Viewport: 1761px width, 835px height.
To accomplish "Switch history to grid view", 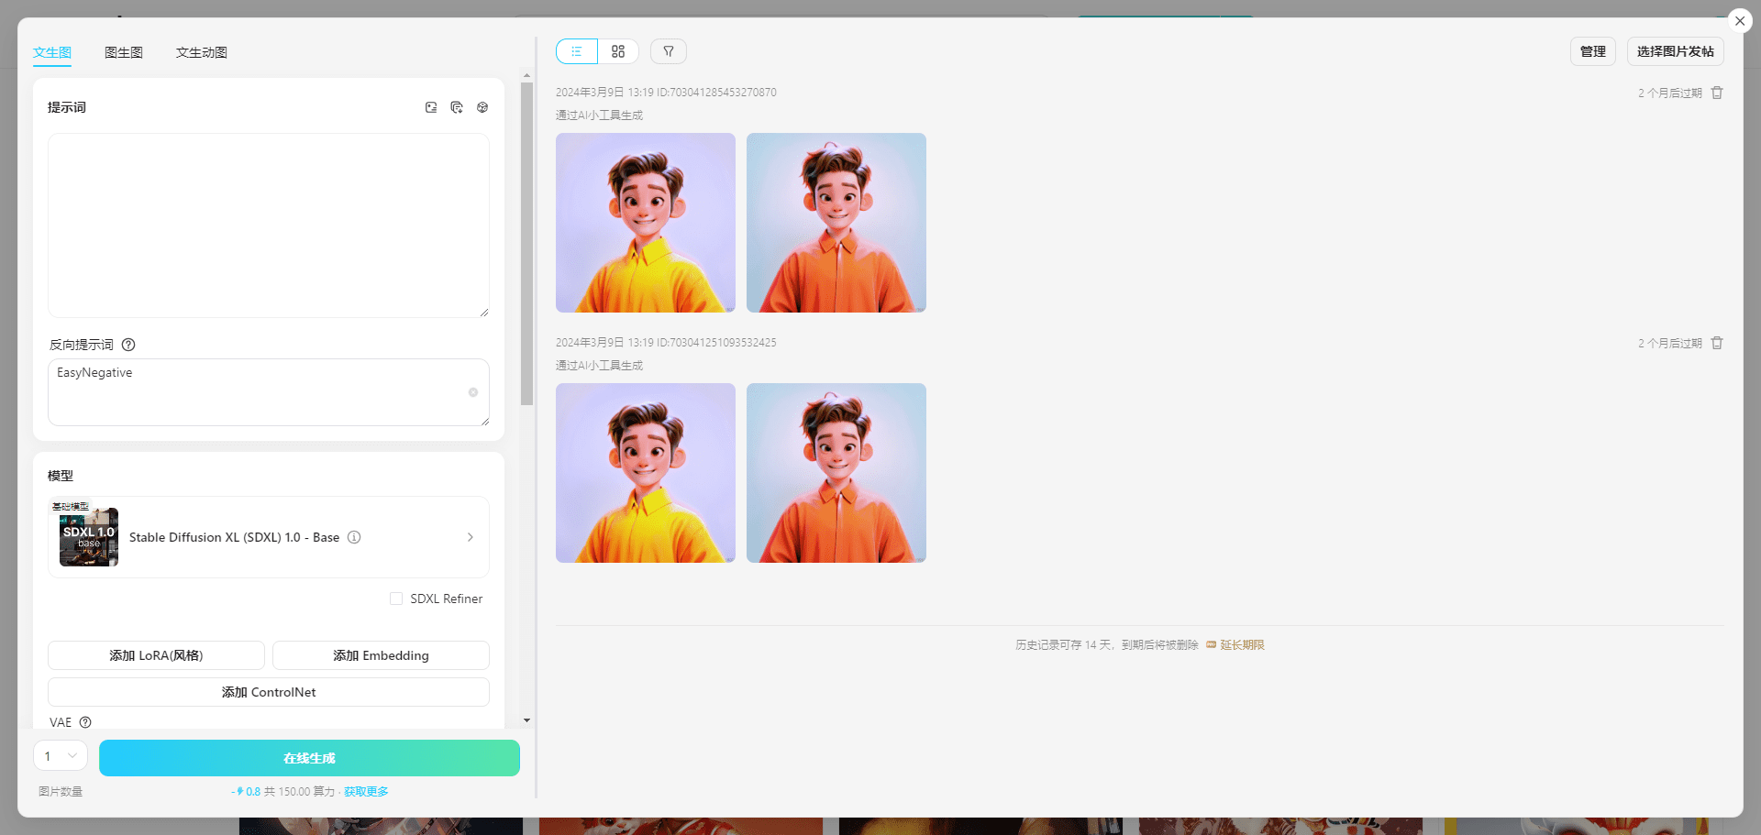I will [x=618, y=51].
